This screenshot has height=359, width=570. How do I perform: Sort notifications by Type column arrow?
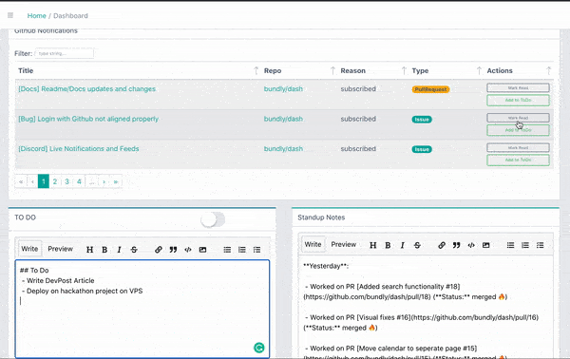pos(479,70)
